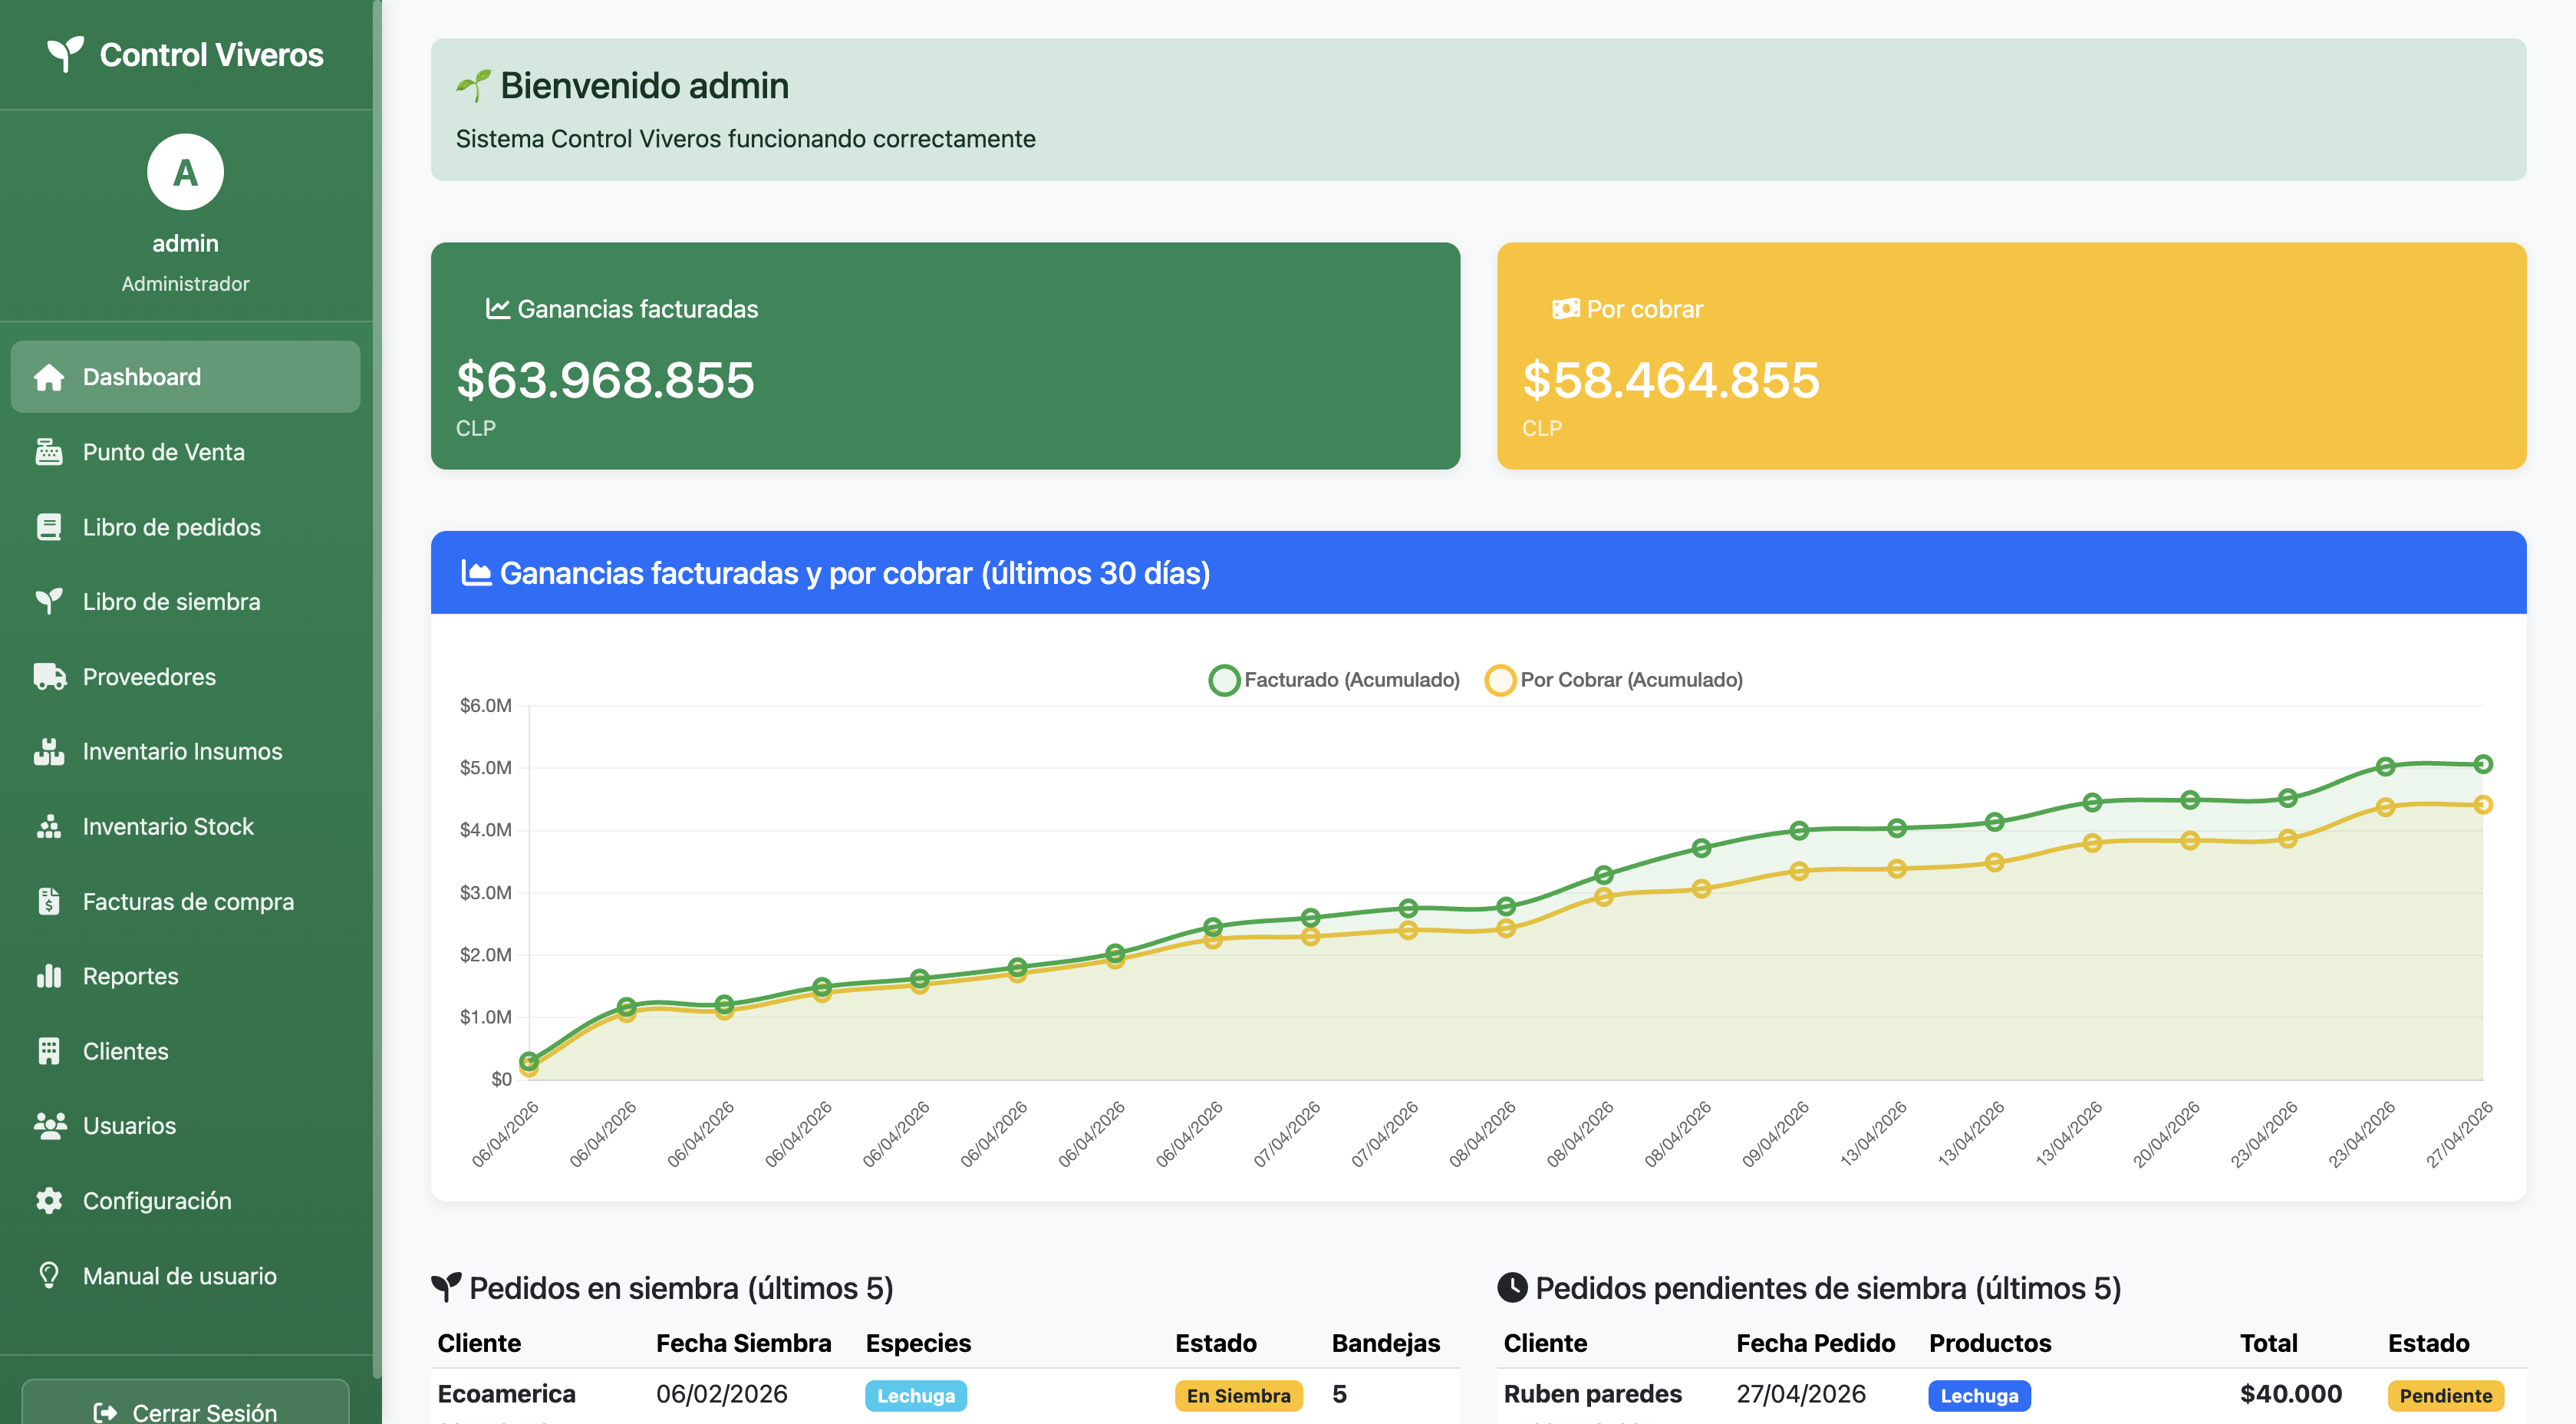Open the Proveedores page
Viewport: 2576px width, 1424px height.
tap(185, 677)
